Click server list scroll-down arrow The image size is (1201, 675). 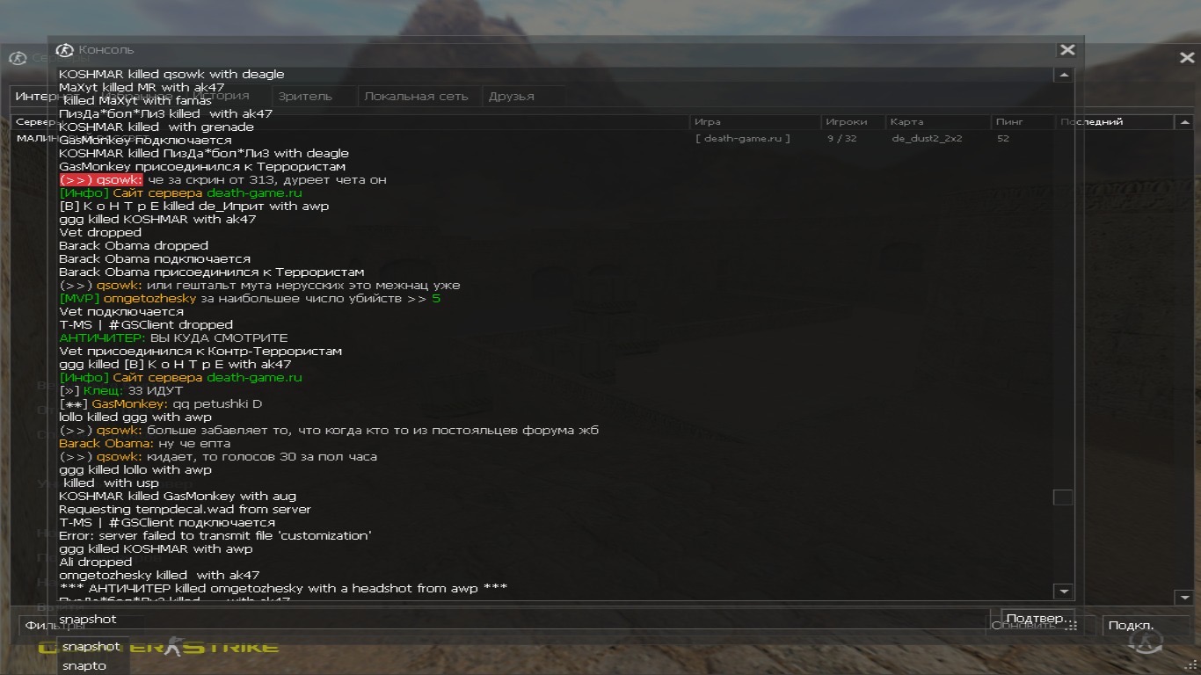click(1183, 598)
